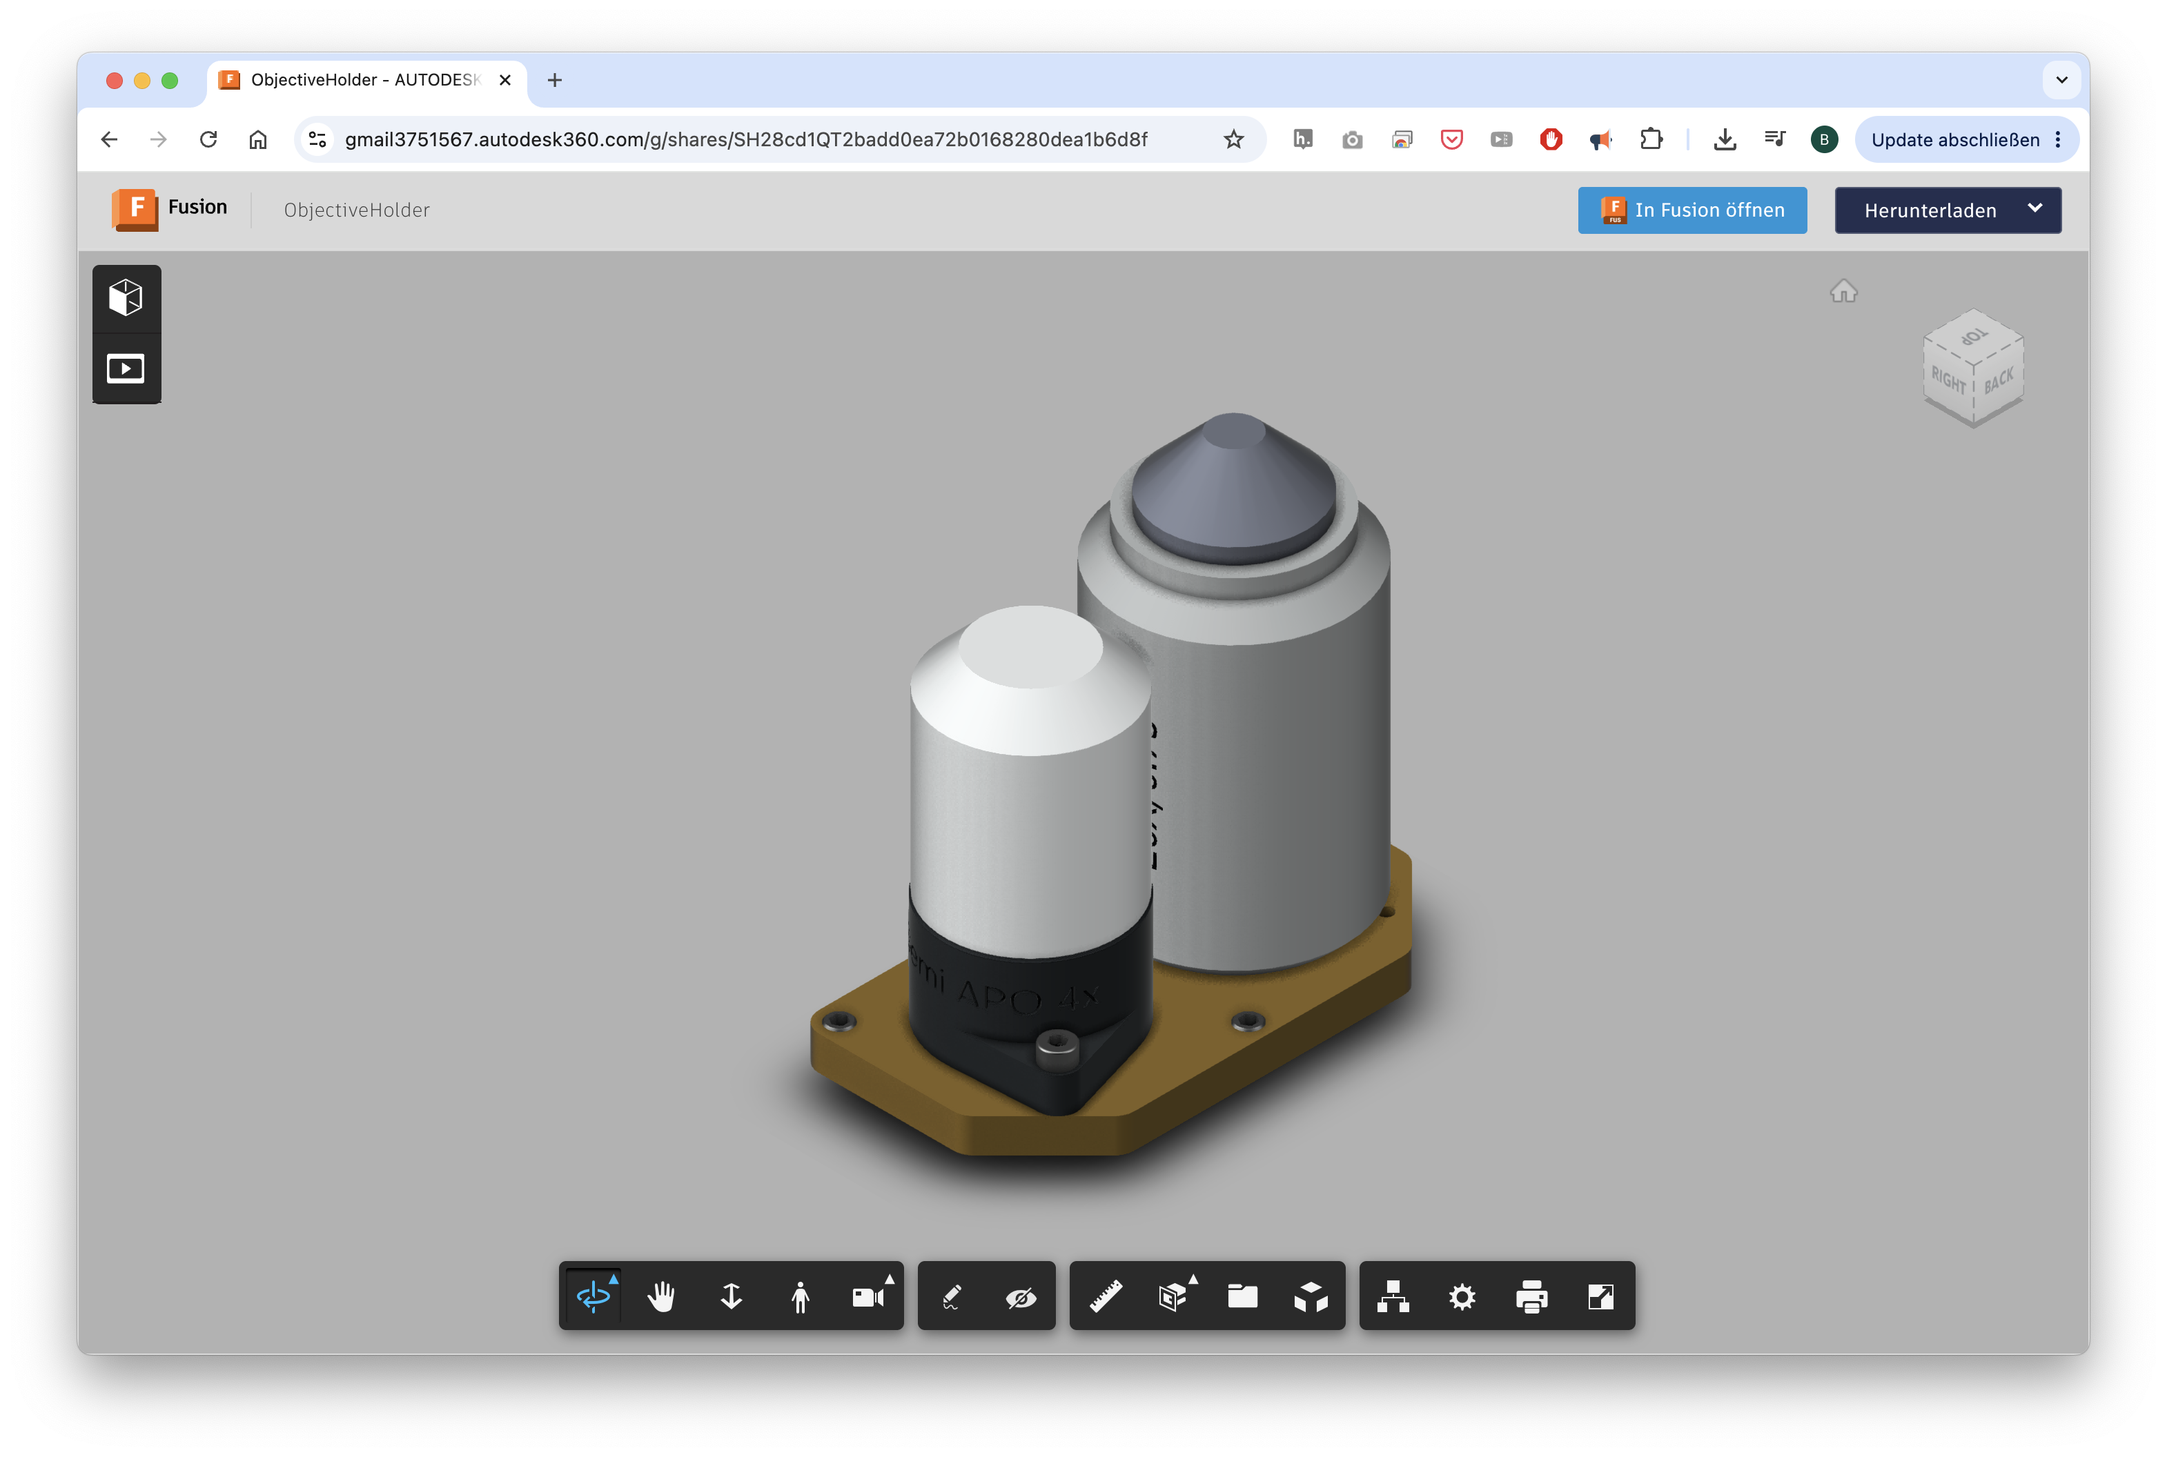
Task: Click the 3D model view cube icon on the left panel
Action: point(126,297)
